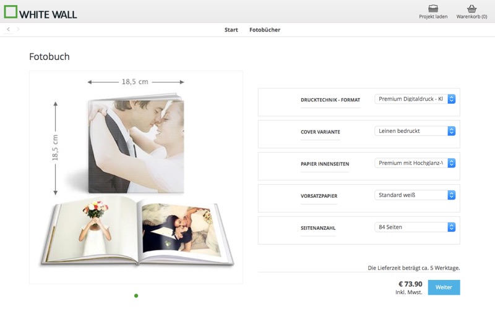495x309 pixels.
Task: Click the DRUCKTECHNIK - FORMAT label
Action: pos(330,100)
